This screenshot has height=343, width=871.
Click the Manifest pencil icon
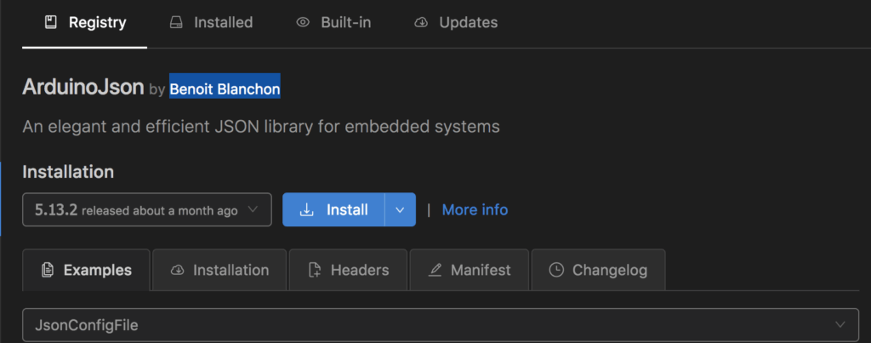(435, 271)
